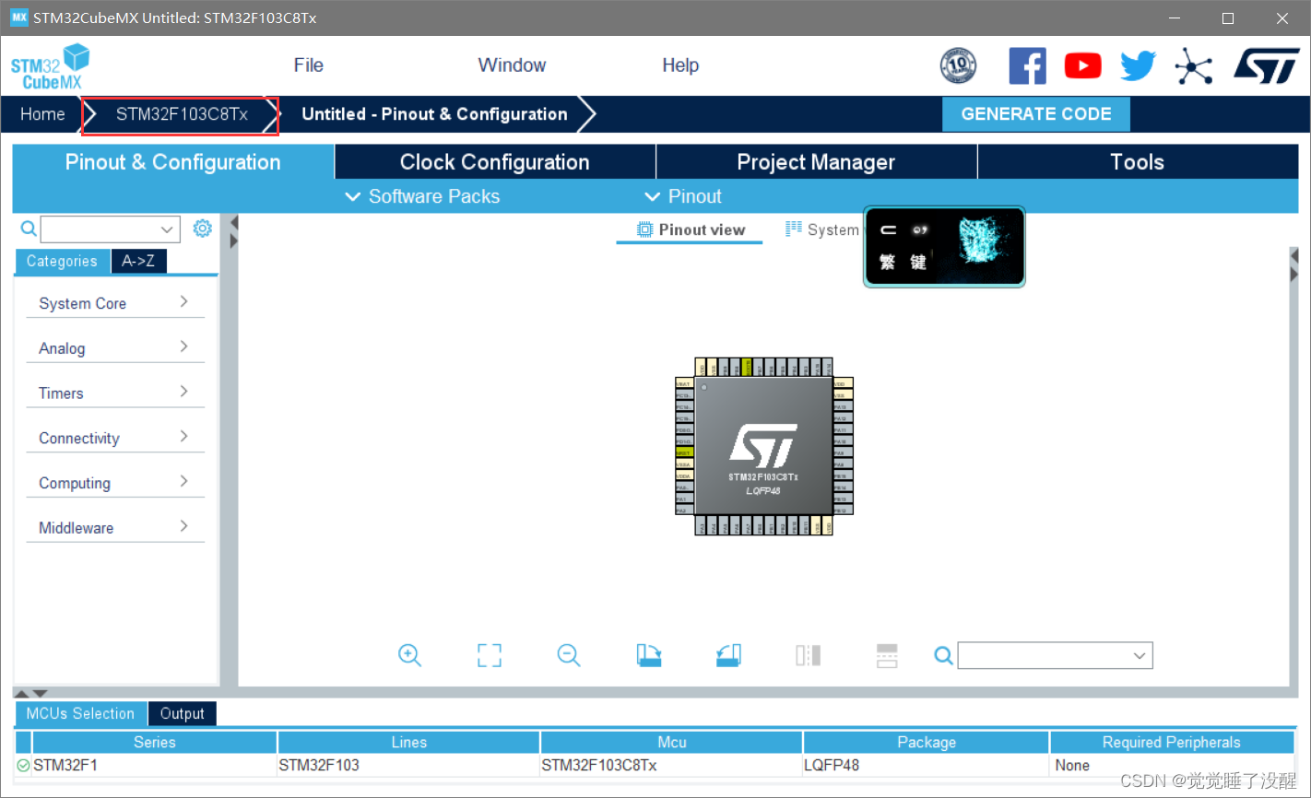Open the Software Packs dropdown

click(422, 196)
